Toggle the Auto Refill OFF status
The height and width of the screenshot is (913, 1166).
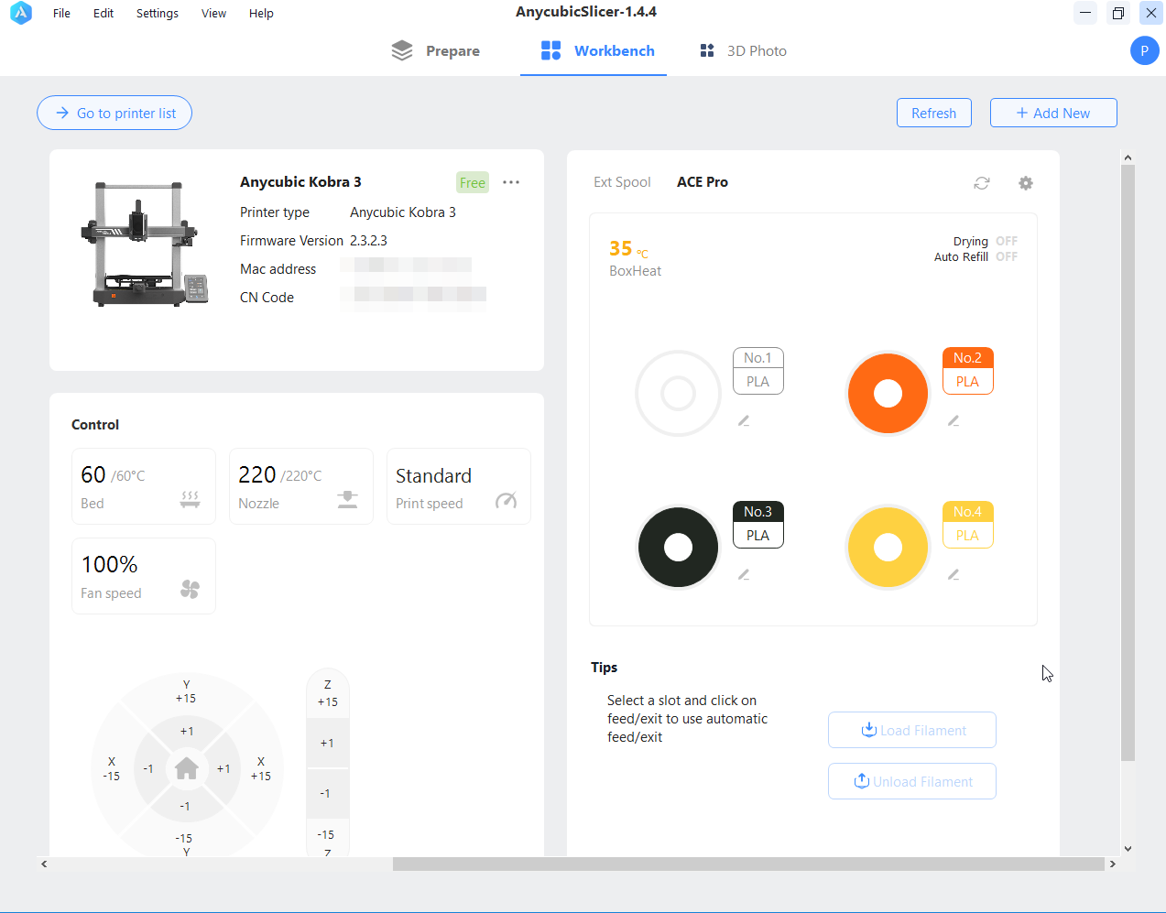[1007, 256]
